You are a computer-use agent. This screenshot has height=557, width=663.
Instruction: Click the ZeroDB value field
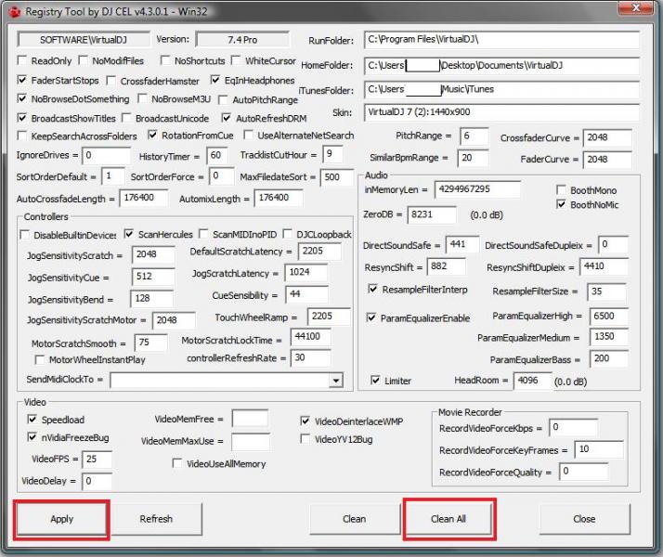[x=432, y=214]
